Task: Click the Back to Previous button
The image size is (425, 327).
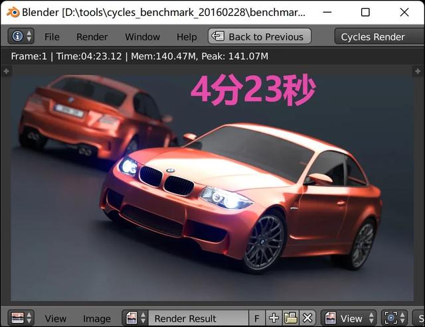Action: click(x=260, y=36)
